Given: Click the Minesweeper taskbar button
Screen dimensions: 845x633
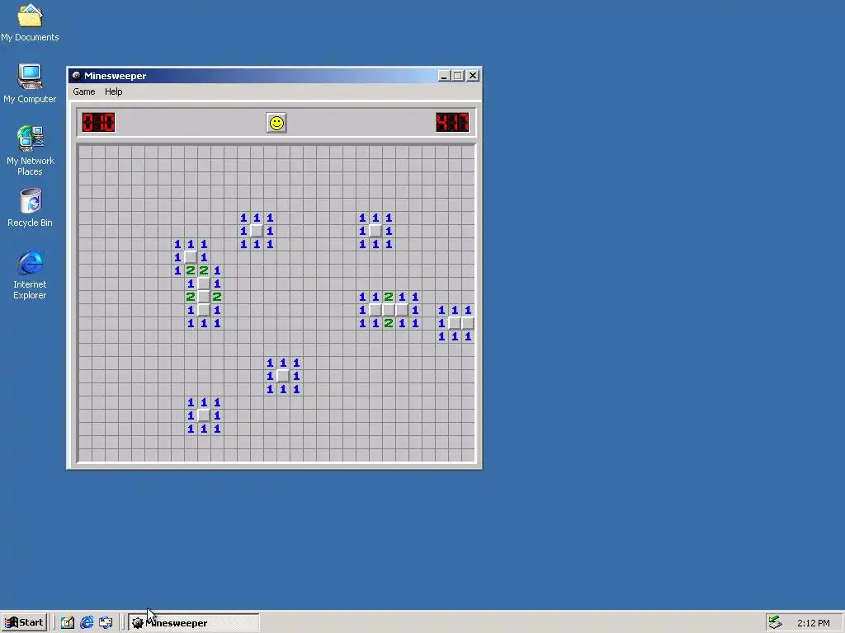Looking at the screenshot, I should coord(193,623).
